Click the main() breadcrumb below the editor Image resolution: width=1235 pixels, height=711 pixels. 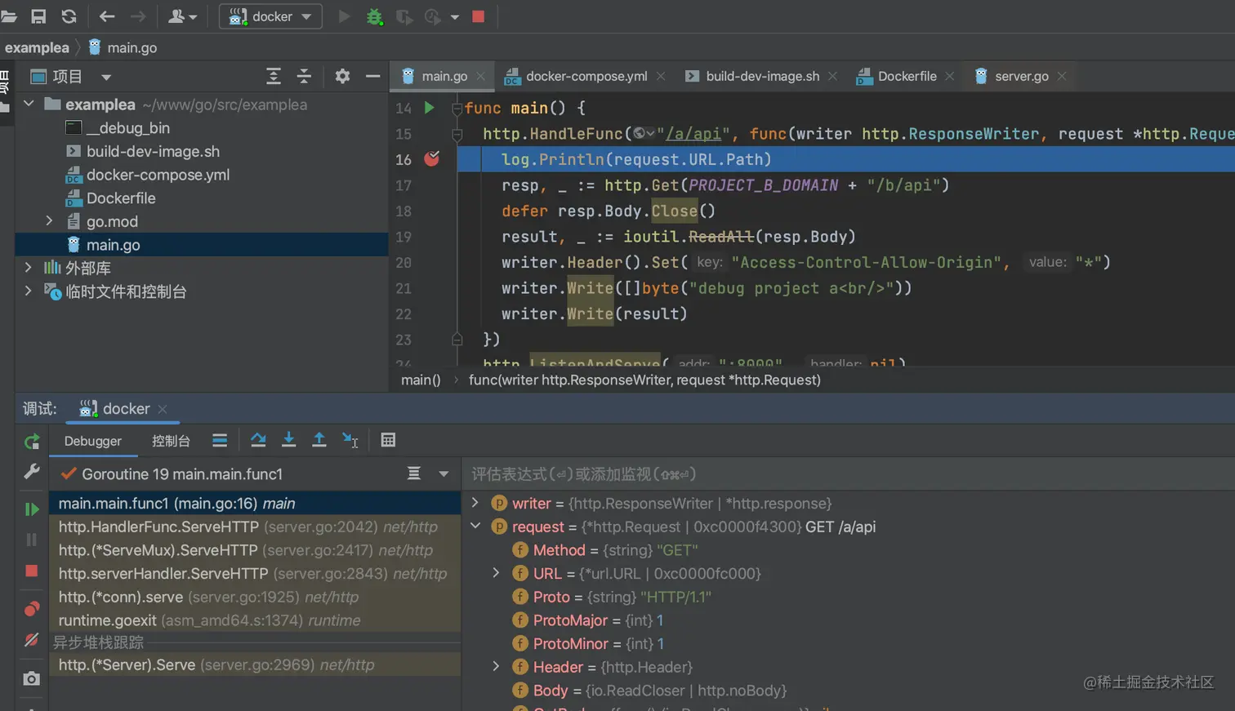click(421, 380)
